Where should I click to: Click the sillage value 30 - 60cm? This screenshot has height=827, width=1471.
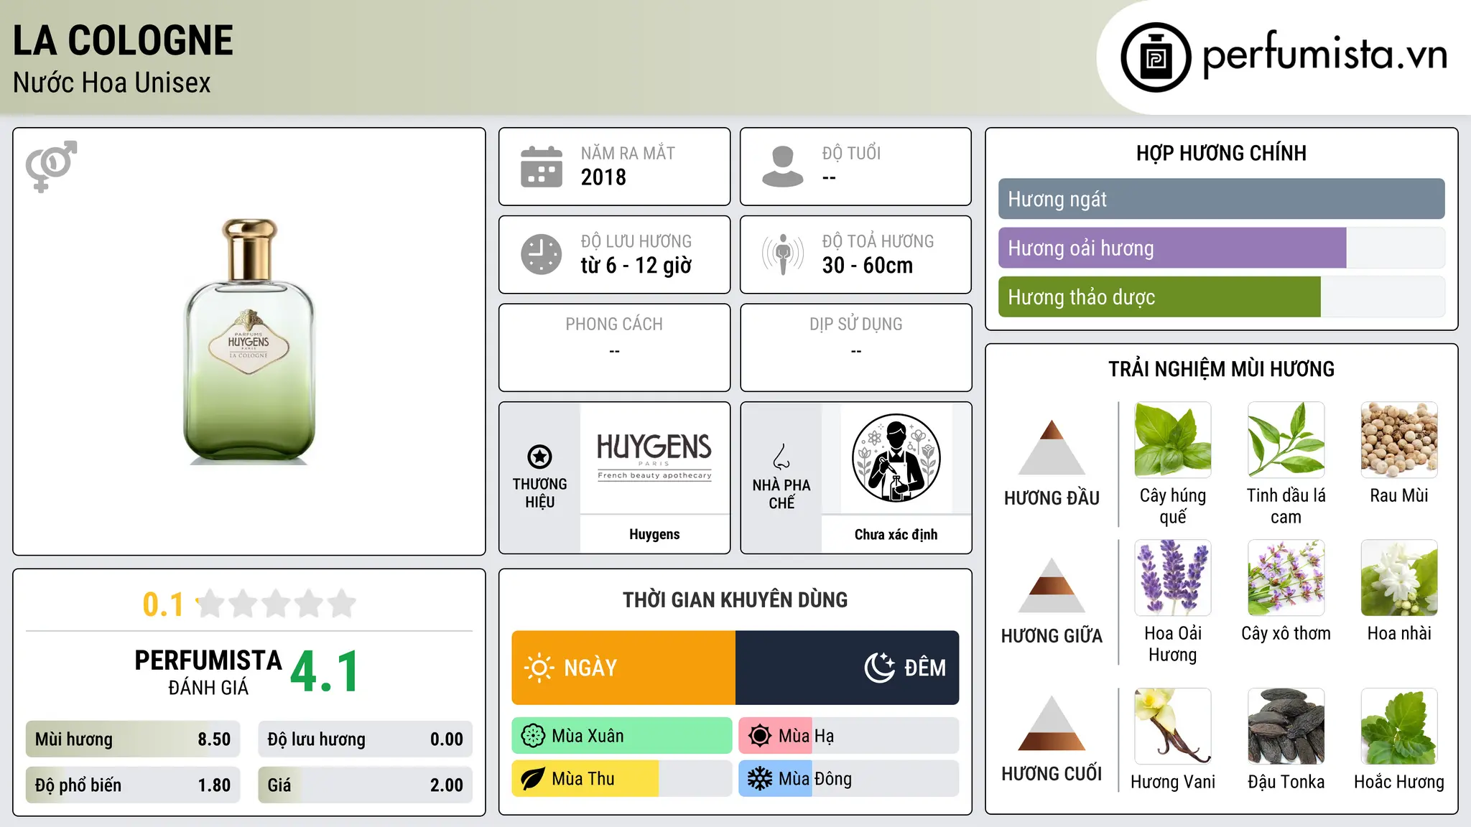tap(868, 266)
